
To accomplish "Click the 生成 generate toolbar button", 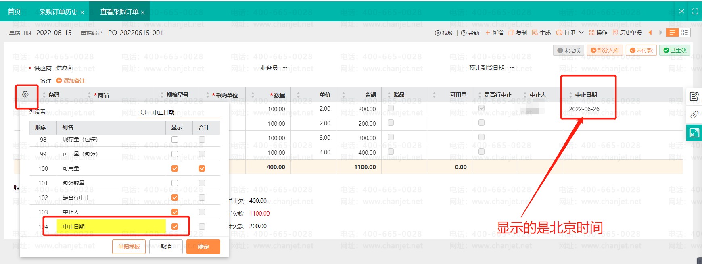I will tap(541, 33).
